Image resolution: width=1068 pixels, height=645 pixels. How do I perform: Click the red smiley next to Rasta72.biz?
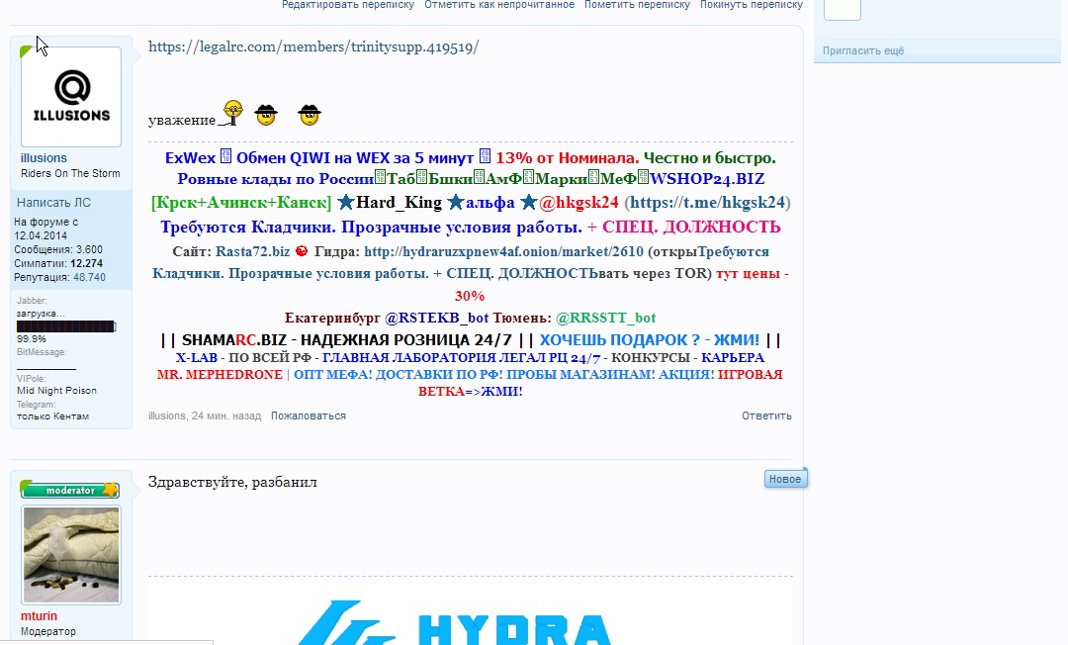coord(302,250)
